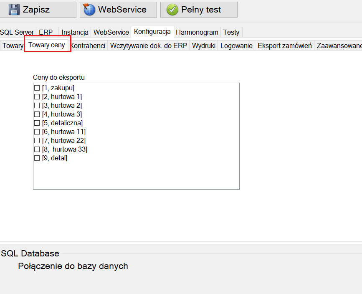
Task: Open the ERP tab
Action: point(46,32)
